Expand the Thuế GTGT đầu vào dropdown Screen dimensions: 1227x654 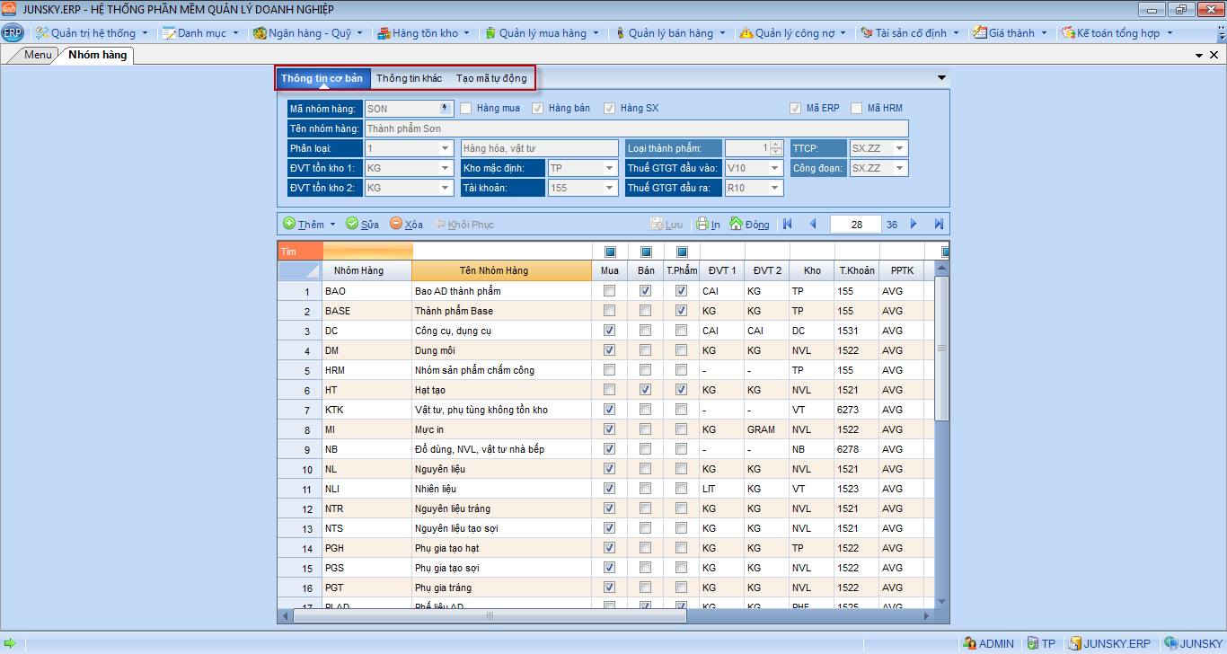pos(774,168)
